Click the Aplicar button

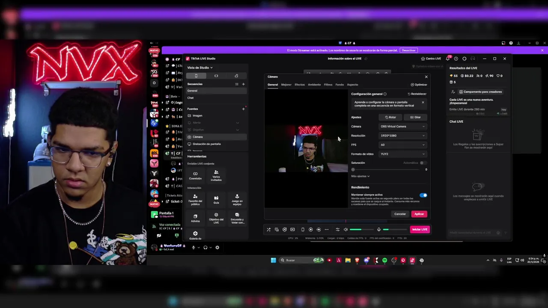click(419, 214)
